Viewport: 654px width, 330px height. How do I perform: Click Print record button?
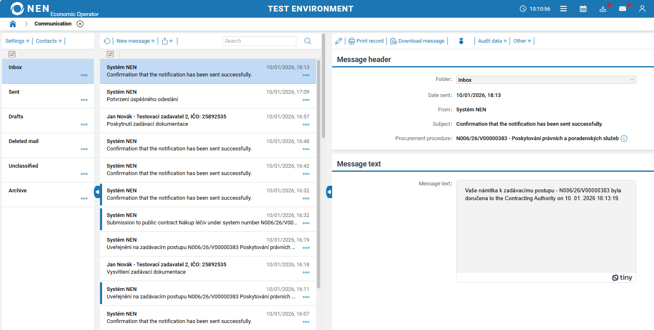[x=366, y=41]
